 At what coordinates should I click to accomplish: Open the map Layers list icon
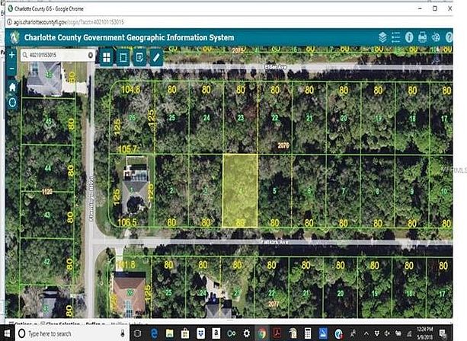(382, 37)
